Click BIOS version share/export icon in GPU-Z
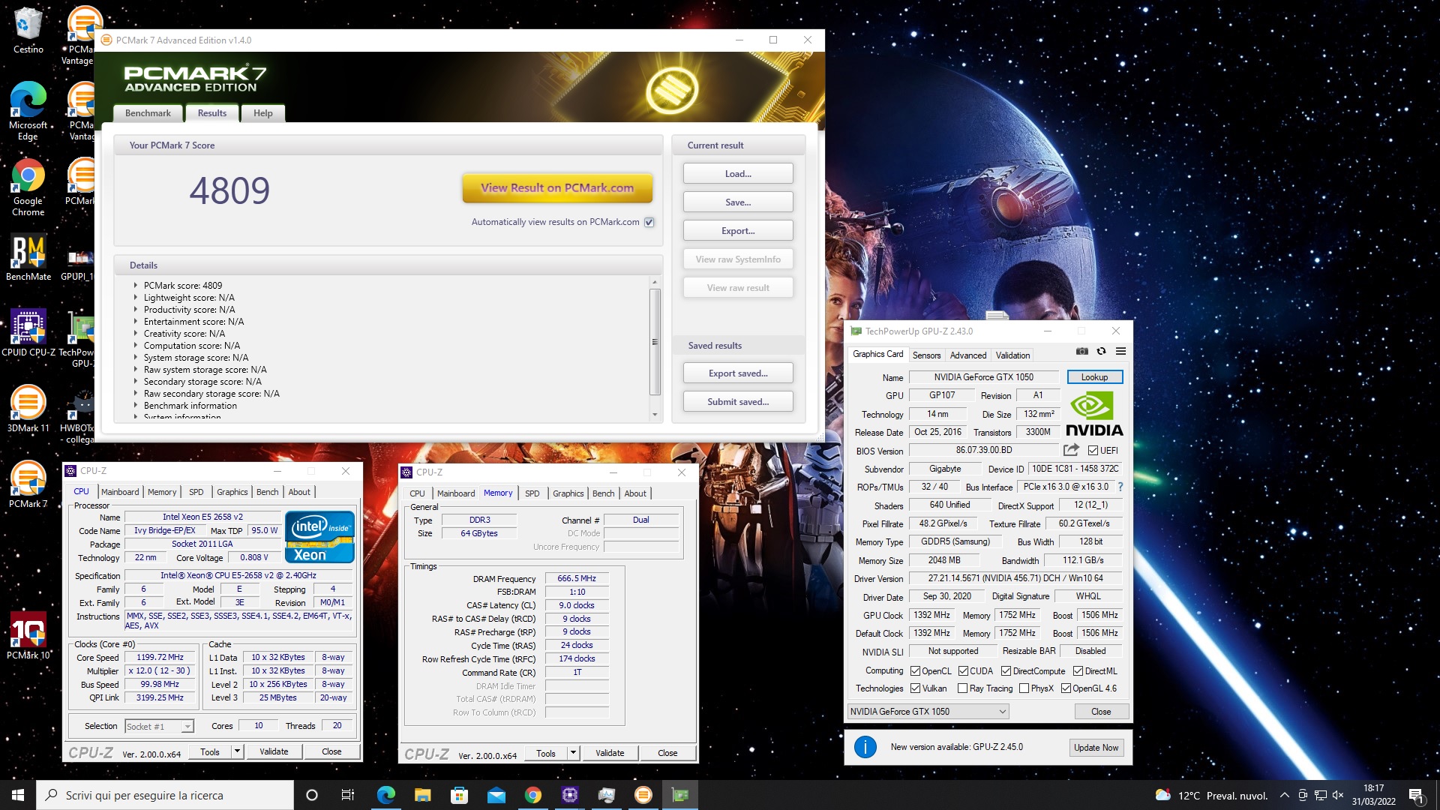Screen dimensions: 1440x810 pyautogui.click(x=1071, y=450)
